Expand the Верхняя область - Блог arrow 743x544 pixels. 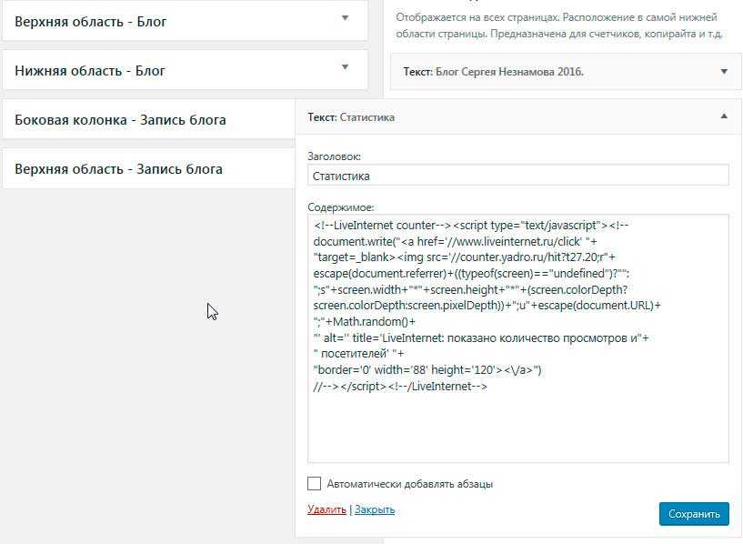coord(345,18)
